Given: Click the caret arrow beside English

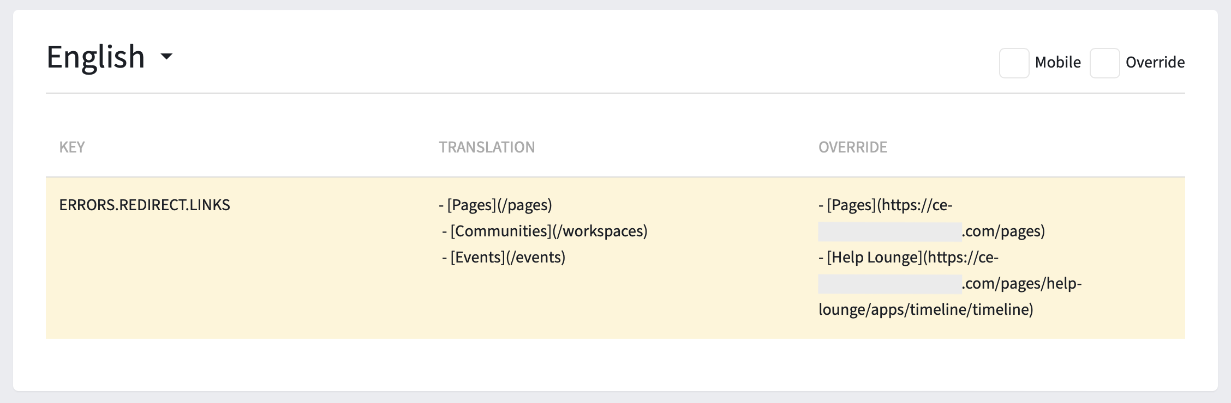Looking at the screenshot, I should coord(166,57).
